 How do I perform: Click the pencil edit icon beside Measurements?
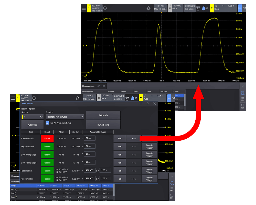(99, 86)
